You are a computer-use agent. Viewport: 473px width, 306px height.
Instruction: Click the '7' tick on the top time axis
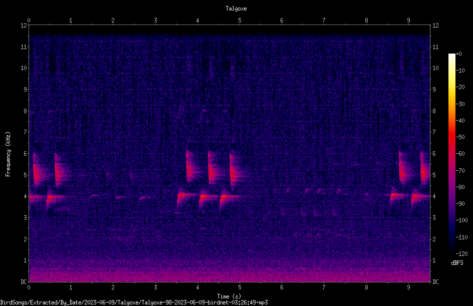coord(324,21)
